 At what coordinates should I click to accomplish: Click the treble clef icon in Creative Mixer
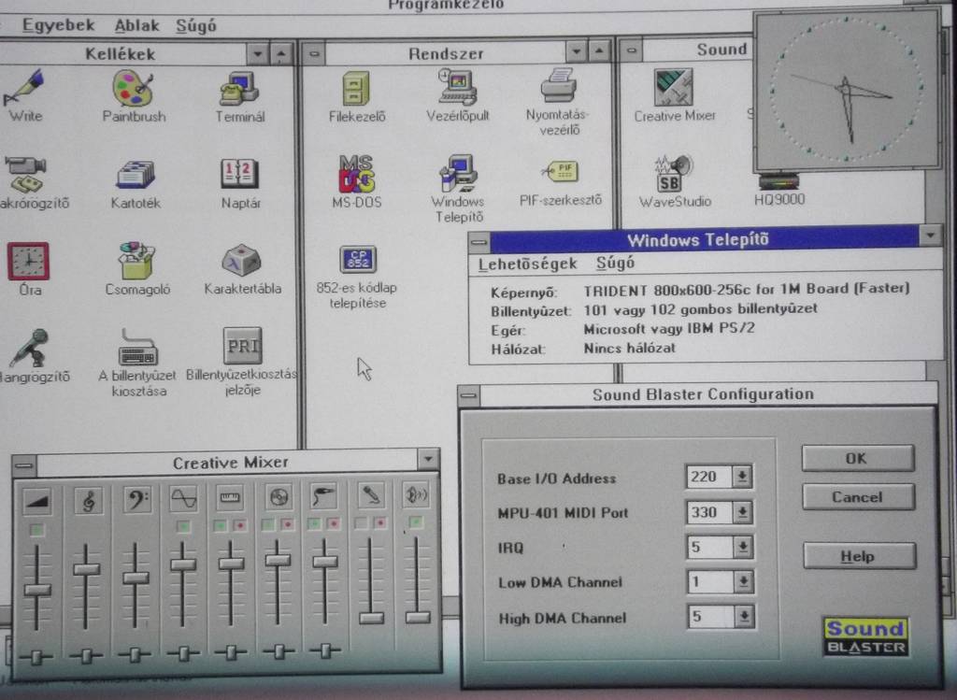(89, 500)
